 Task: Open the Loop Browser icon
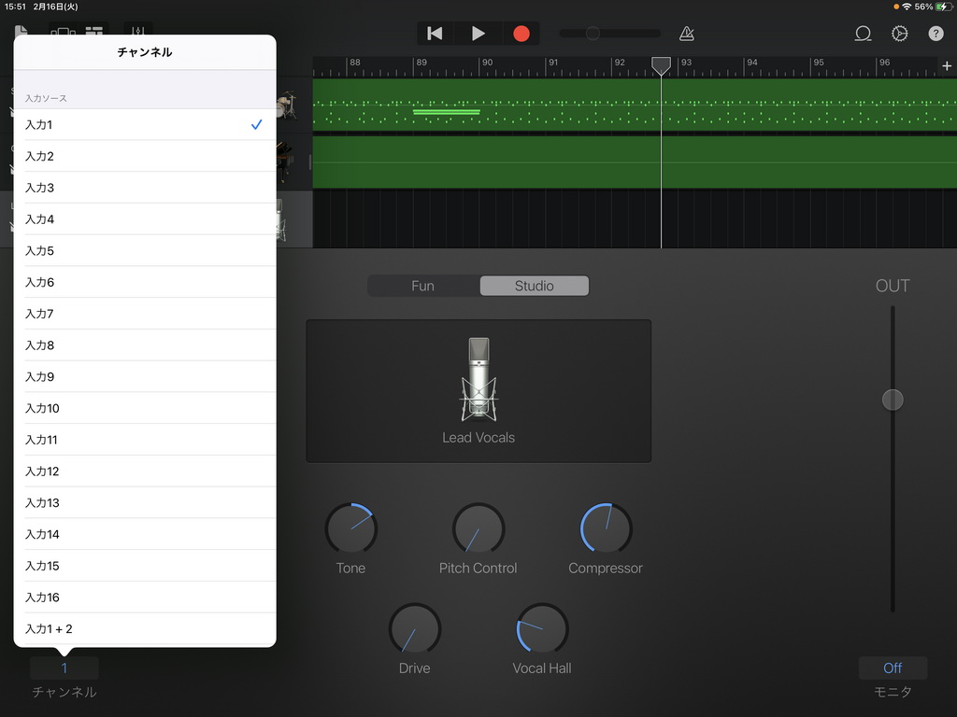[863, 34]
